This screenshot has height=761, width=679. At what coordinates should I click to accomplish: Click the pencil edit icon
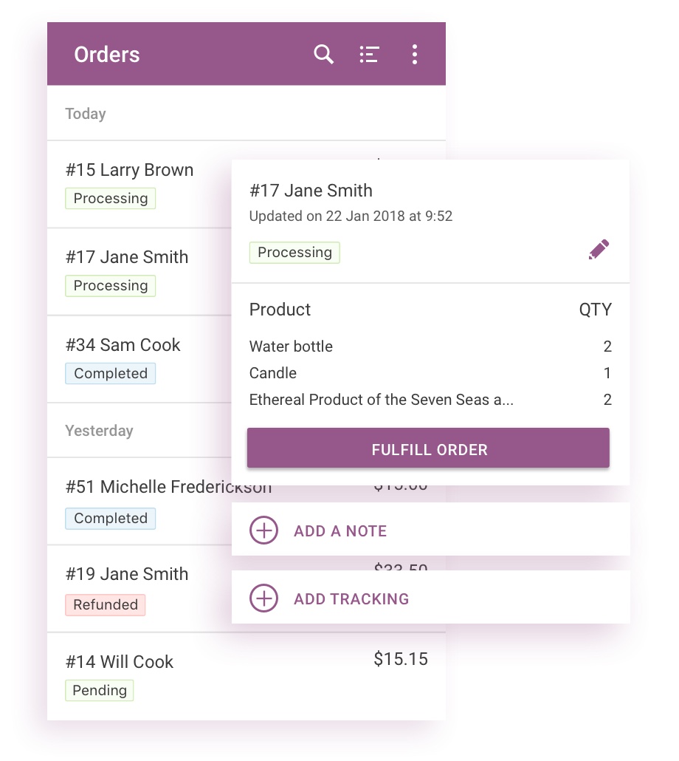599,250
